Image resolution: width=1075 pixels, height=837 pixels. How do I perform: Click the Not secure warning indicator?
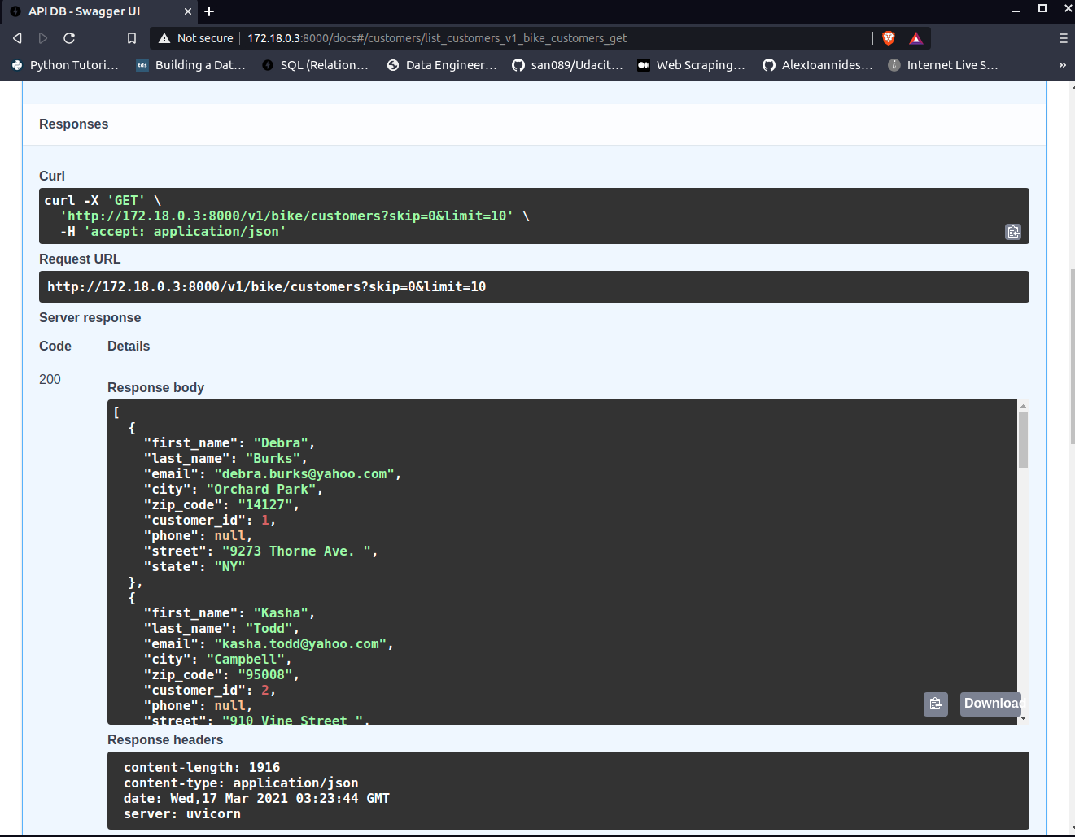click(x=196, y=38)
